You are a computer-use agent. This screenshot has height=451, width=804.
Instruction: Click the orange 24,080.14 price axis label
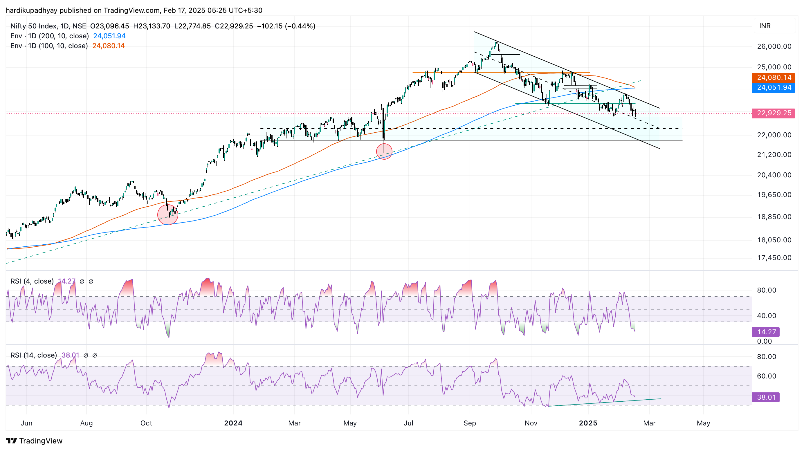click(x=774, y=77)
